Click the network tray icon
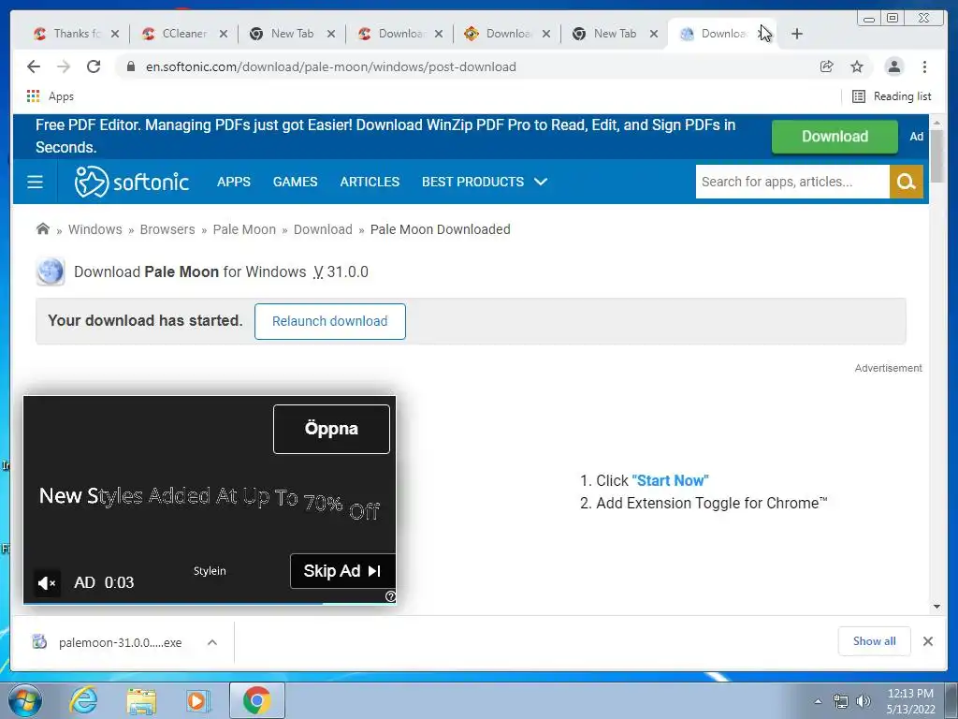Viewport: 958px width, 719px height. point(841,702)
